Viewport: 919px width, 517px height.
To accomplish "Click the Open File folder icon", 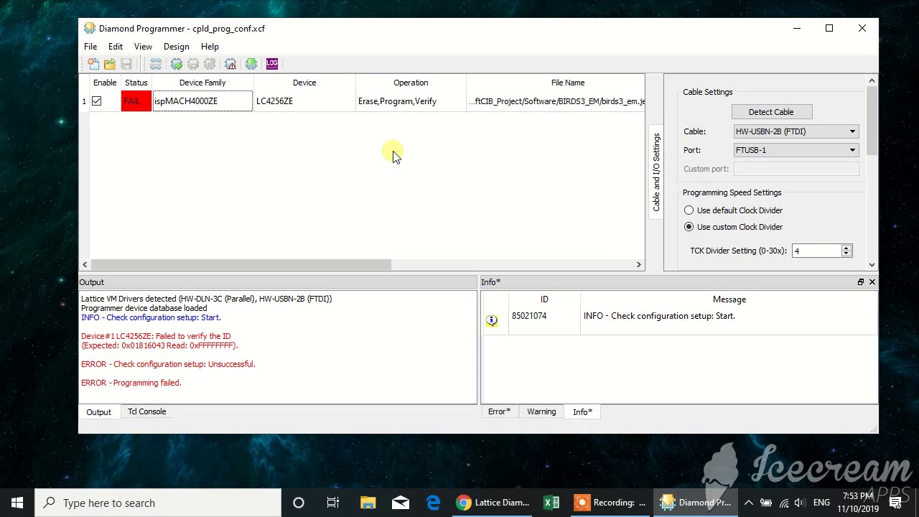I will pyautogui.click(x=110, y=64).
